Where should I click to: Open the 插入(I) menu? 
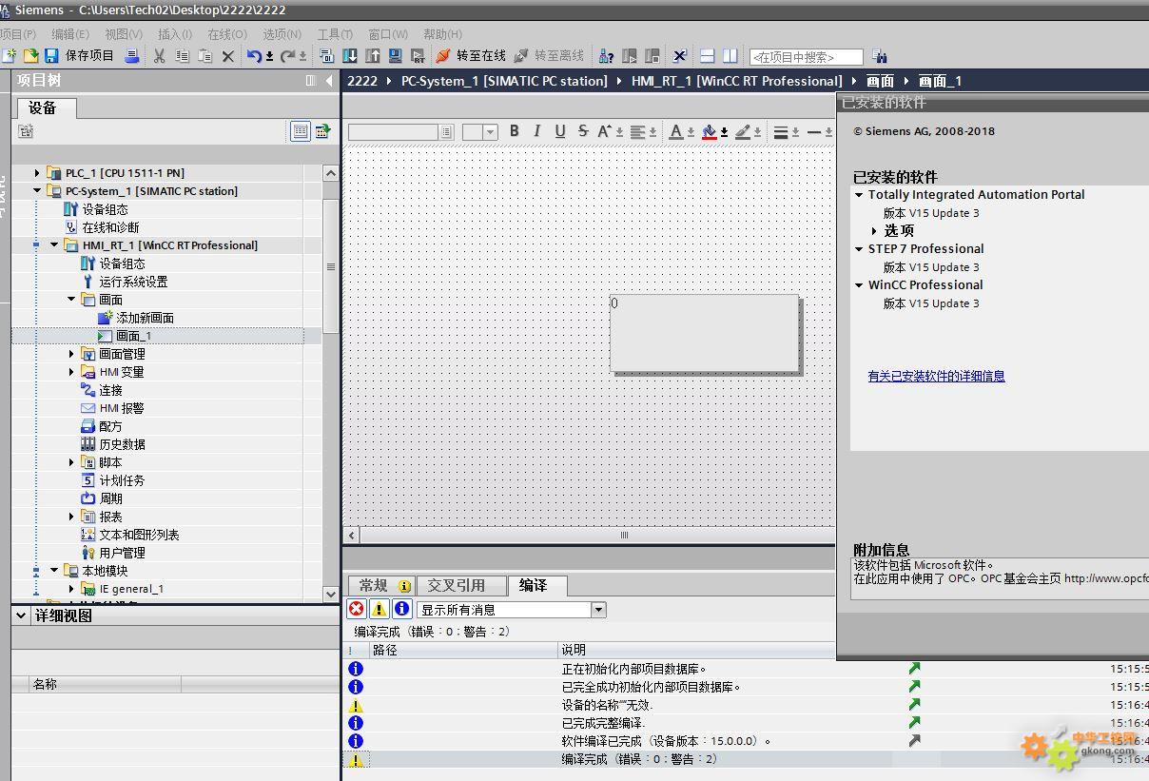click(x=175, y=34)
